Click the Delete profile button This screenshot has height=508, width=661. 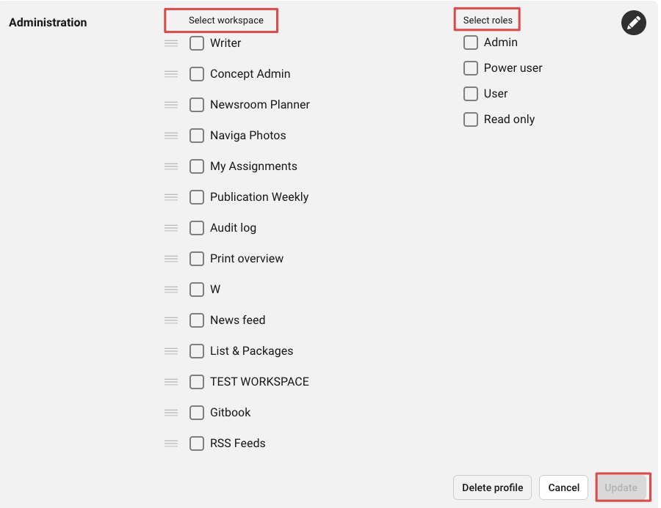point(492,487)
